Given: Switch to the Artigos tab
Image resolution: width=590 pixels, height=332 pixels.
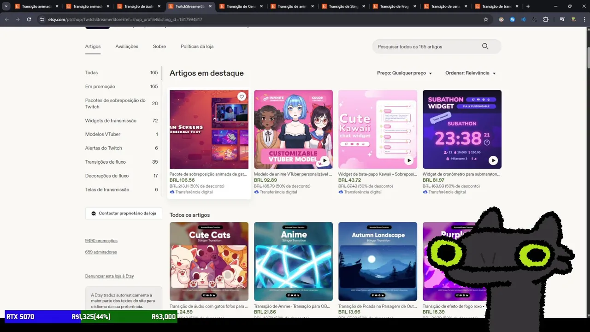Looking at the screenshot, I should click(93, 46).
